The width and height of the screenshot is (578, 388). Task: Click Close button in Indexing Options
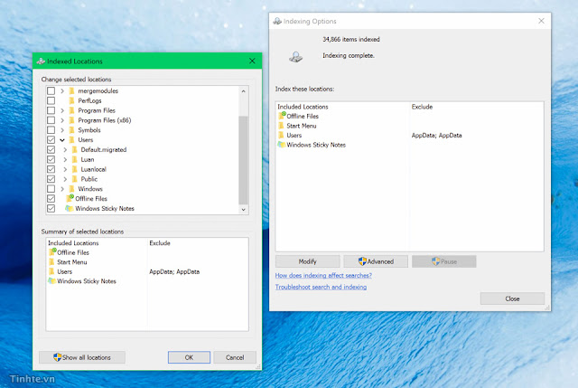pos(512,298)
